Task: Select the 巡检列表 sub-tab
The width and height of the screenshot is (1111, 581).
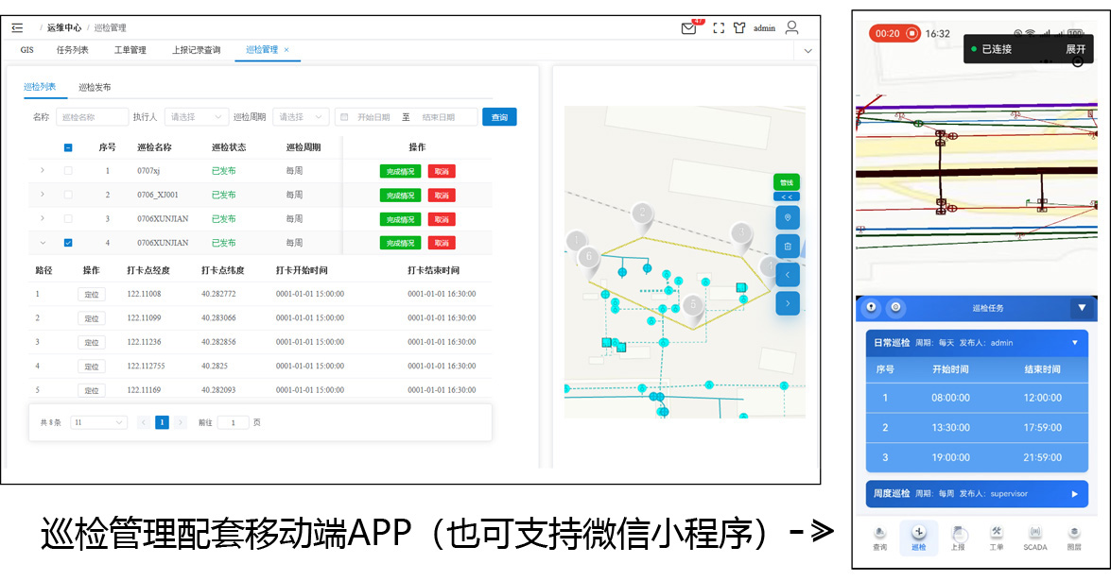Action: point(40,87)
